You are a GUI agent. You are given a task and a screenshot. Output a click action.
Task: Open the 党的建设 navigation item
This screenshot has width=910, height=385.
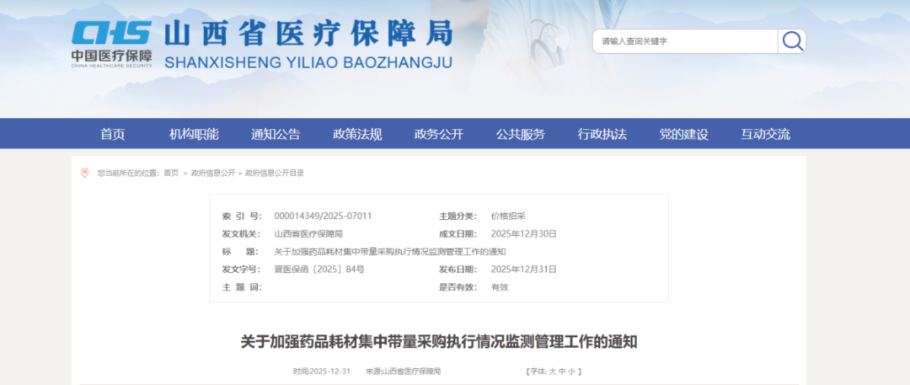(x=683, y=134)
